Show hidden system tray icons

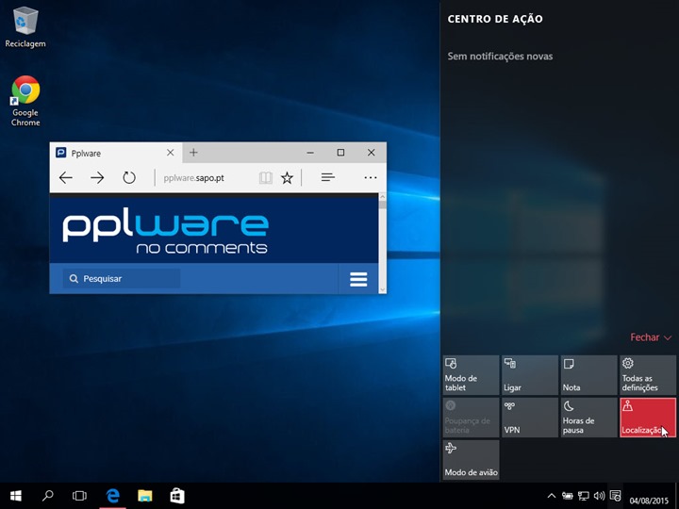pos(552,496)
